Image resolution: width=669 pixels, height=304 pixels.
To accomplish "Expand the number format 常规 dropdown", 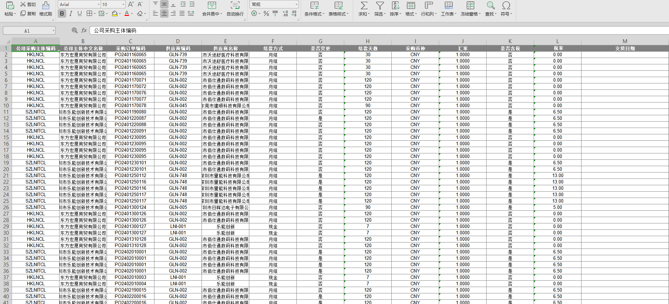I will [296, 5].
